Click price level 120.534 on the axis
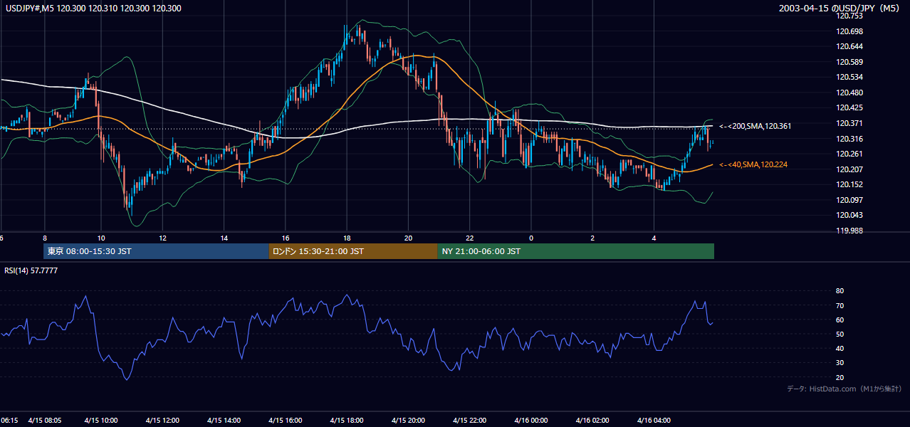 pyautogui.click(x=851, y=77)
